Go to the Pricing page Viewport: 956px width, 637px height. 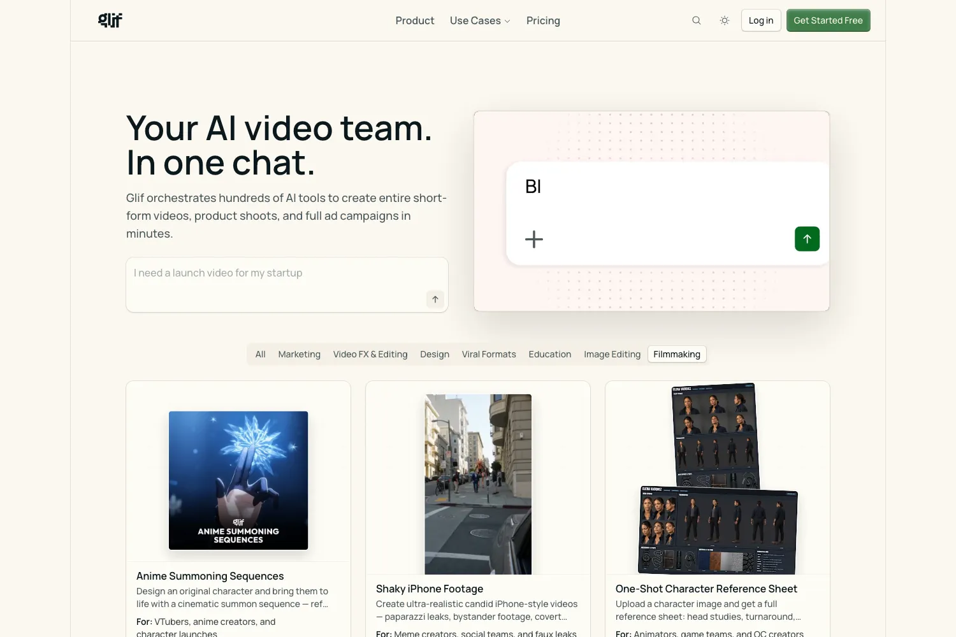click(543, 20)
